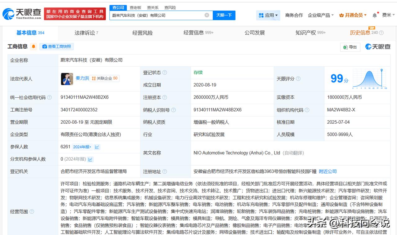The image size is (397, 235).
Task: Switch to the 查公司 search tab
Action: (x=118, y=7)
